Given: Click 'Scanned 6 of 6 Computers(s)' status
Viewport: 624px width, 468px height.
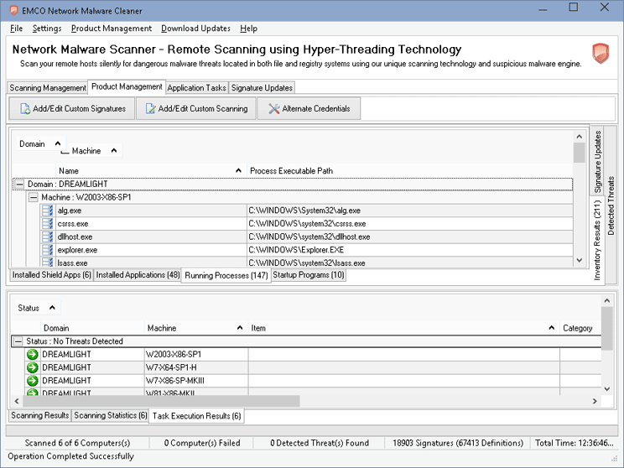Looking at the screenshot, I should (x=78, y=443).
